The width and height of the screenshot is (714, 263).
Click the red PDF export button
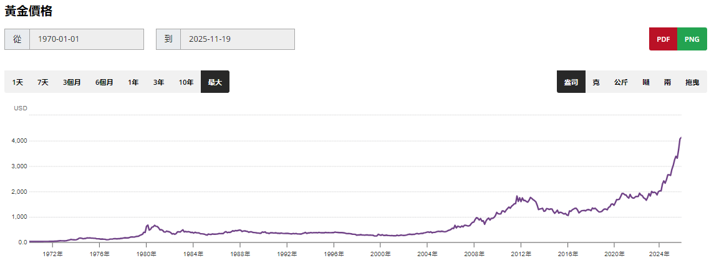coord(663,39)
